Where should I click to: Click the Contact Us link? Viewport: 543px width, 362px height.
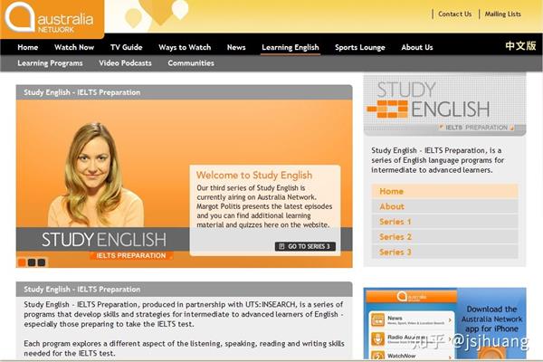pyautogui.click(x=454, y=14)
